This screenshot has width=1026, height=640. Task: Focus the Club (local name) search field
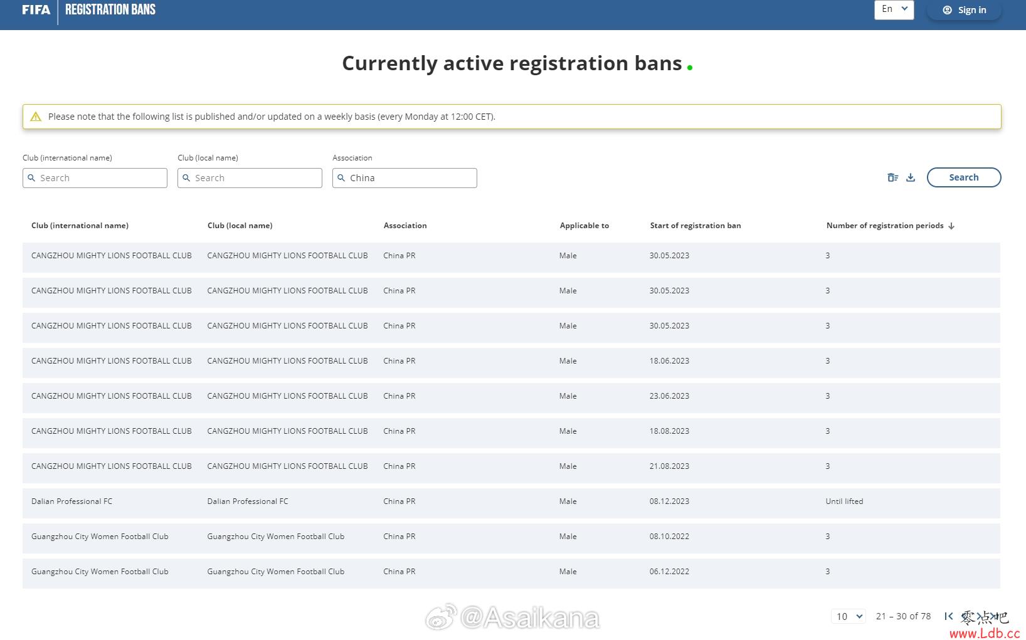250,178
